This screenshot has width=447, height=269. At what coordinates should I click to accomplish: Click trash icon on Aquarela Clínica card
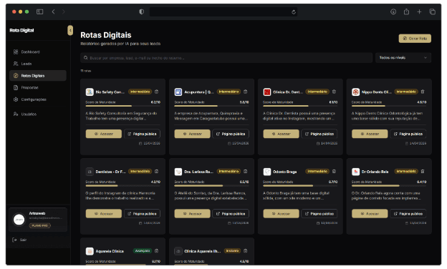coord(156,251)
